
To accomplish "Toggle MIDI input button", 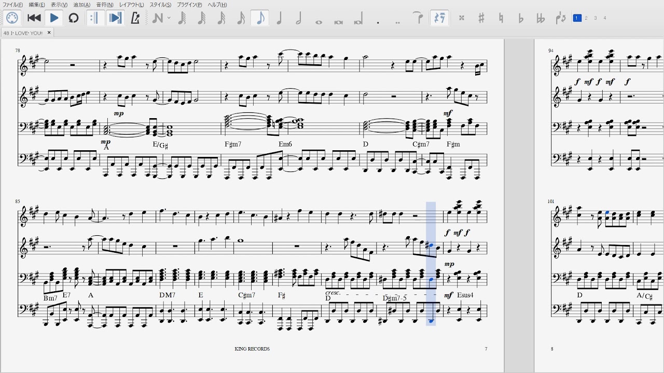I will pos(12,18).
